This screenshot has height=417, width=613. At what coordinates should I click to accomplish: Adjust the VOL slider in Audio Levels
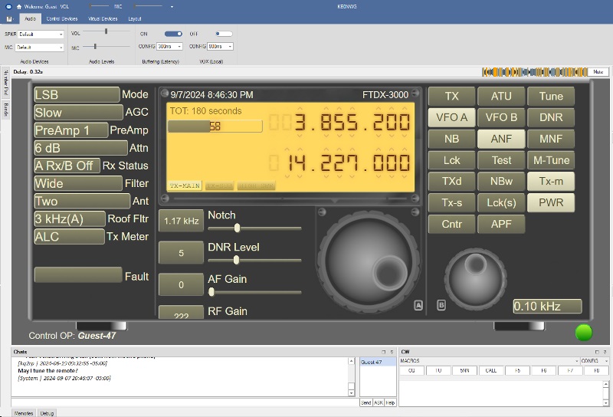[106, 31]
